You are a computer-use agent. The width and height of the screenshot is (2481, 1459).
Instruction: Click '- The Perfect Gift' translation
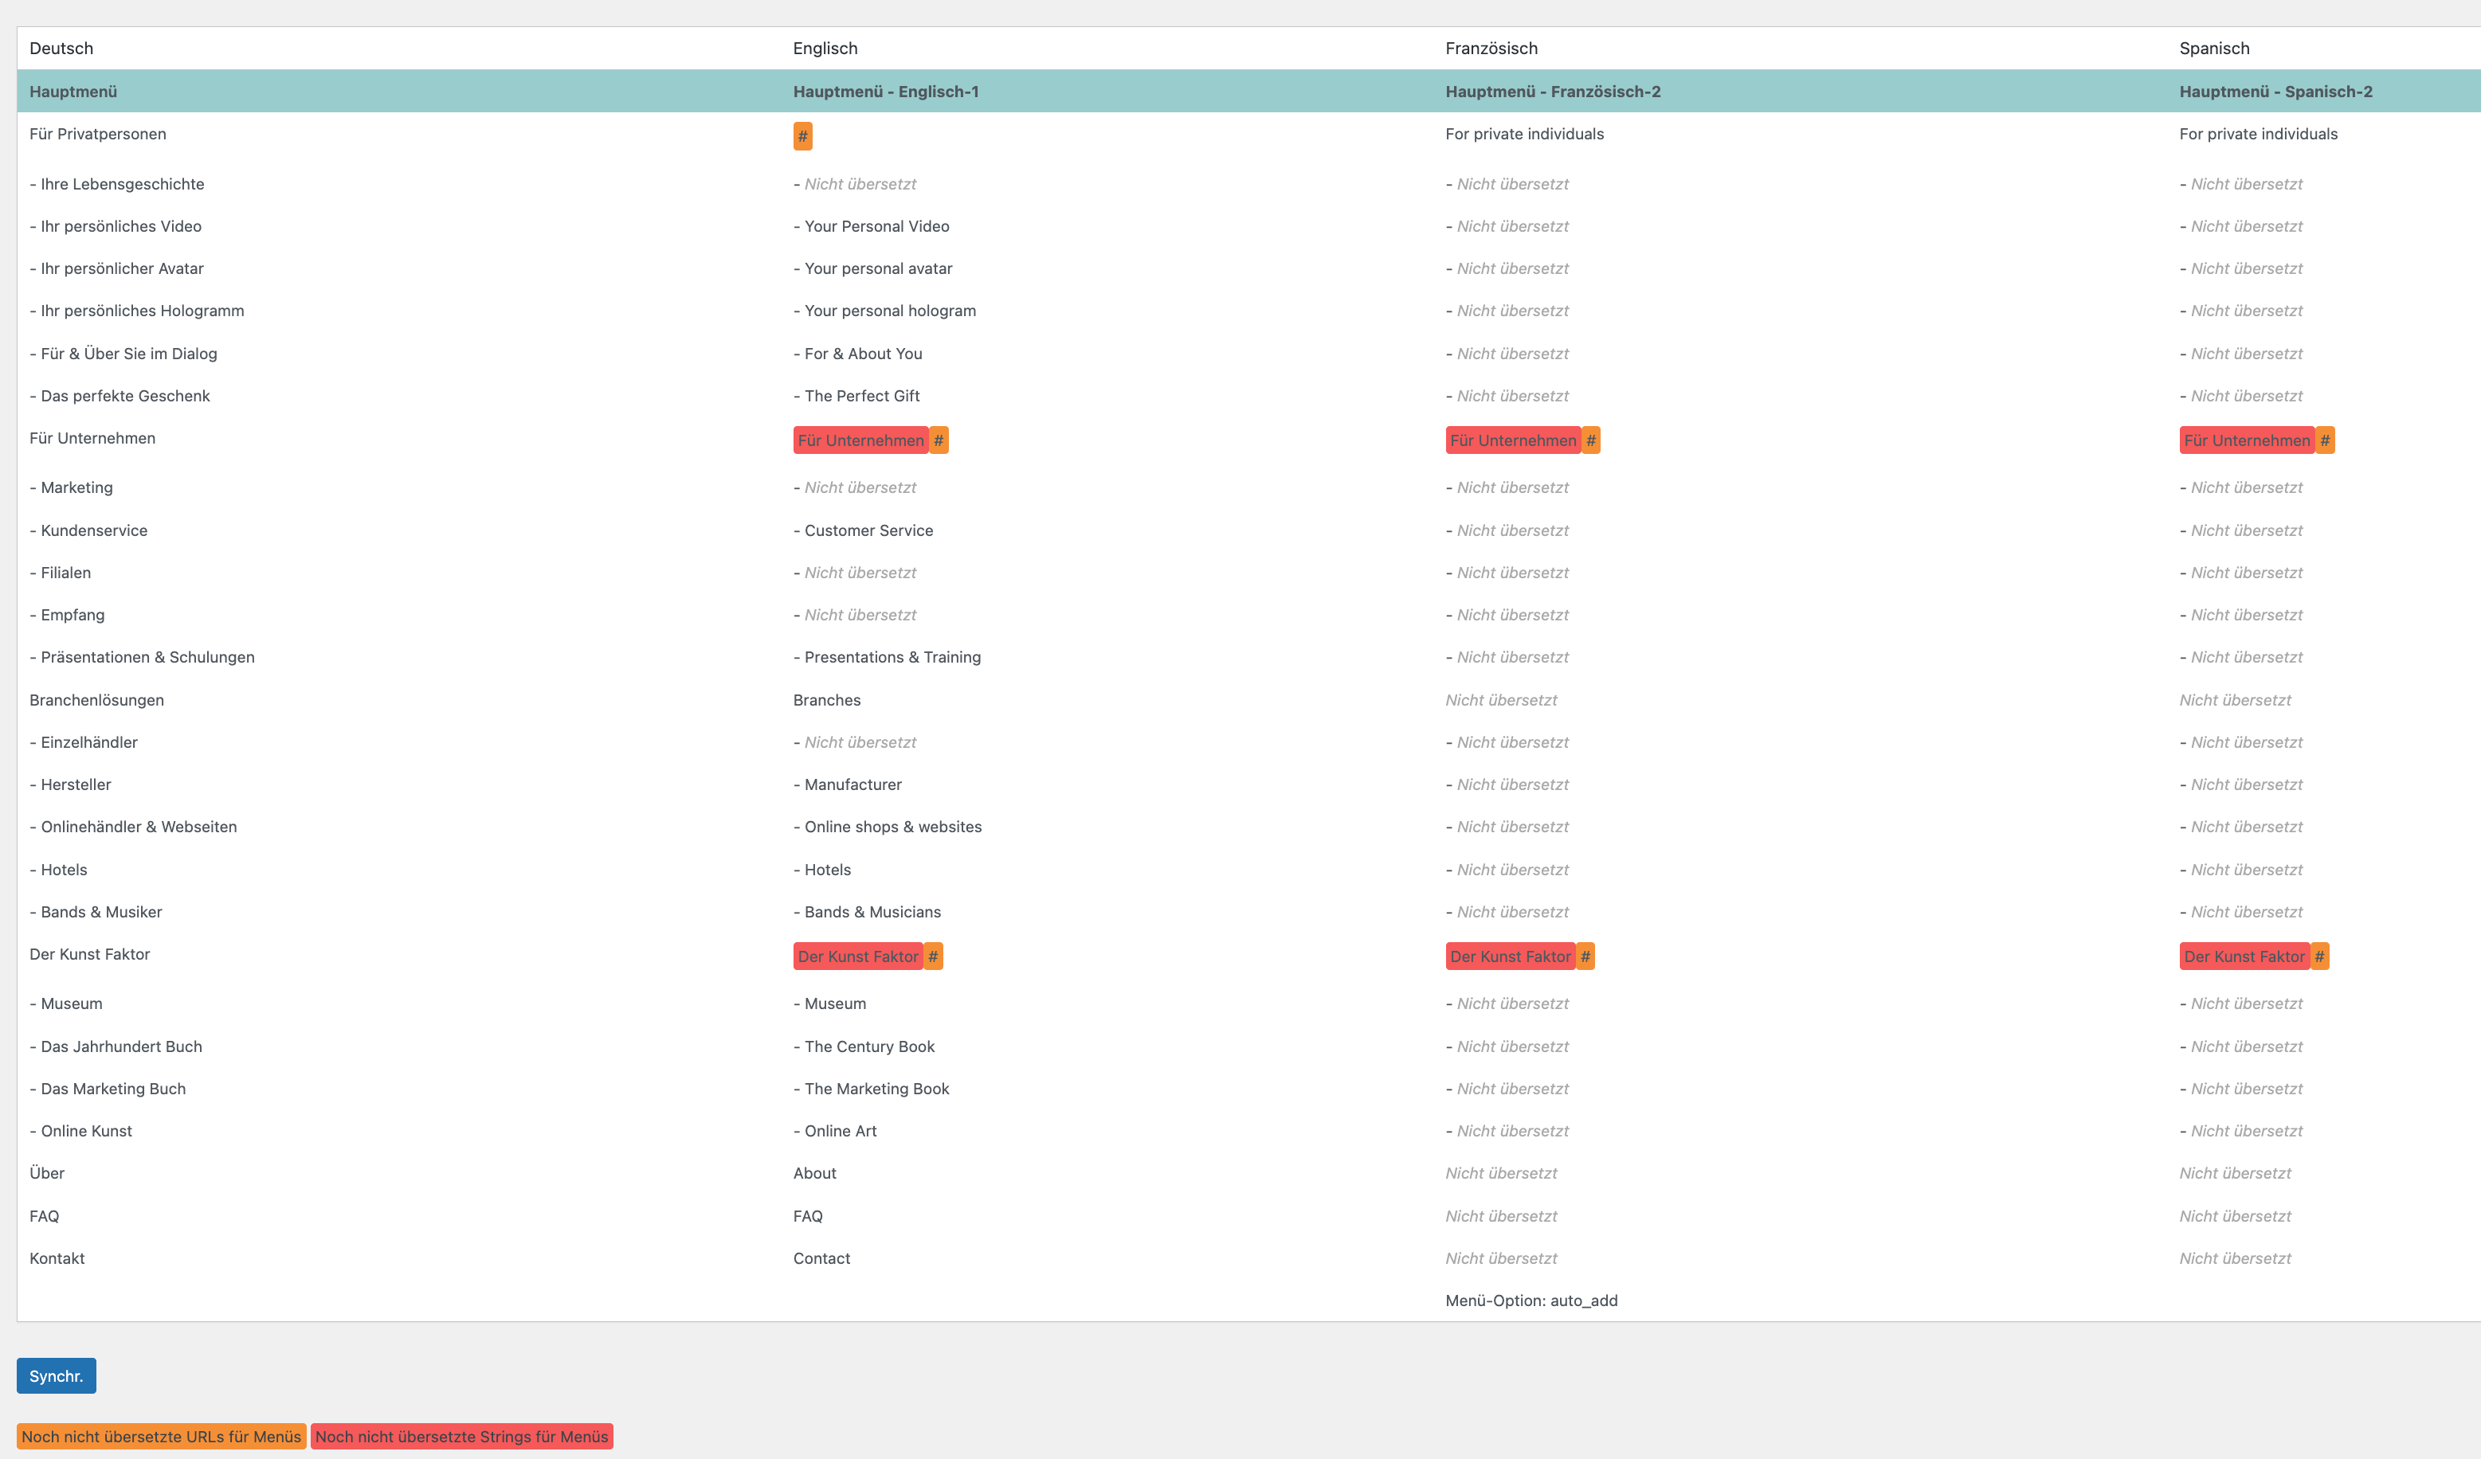pyautogui.click(x=856, y=396)
